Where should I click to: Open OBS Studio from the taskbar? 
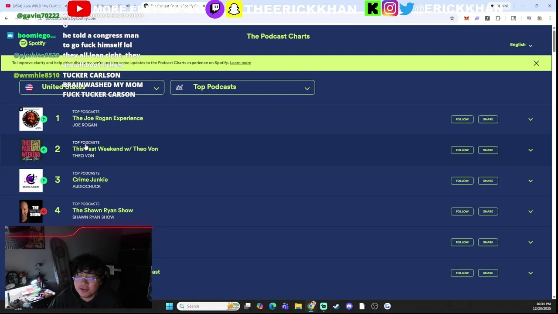click(374, 306)
